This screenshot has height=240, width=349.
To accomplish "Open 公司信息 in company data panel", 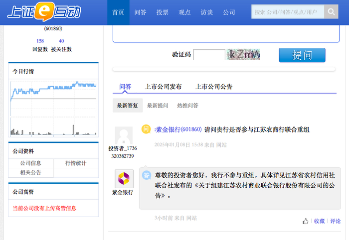I will [x=31, y=163].
